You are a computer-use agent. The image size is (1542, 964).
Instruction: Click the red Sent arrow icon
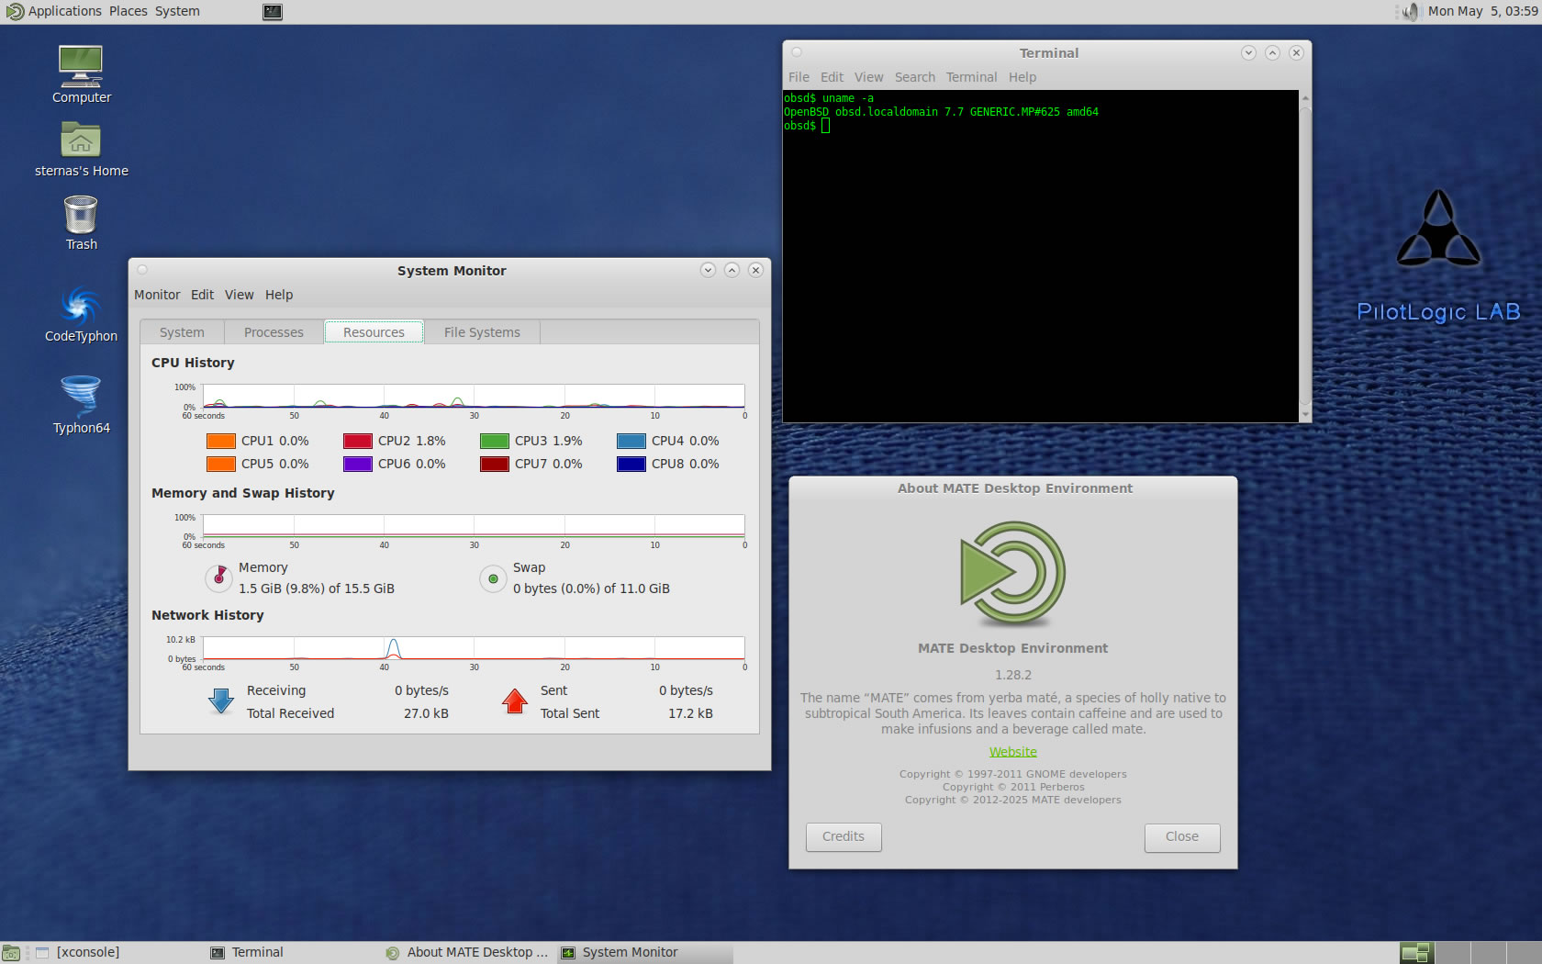pos(515,701)
